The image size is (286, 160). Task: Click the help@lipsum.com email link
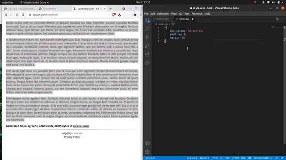pos(72,133)
